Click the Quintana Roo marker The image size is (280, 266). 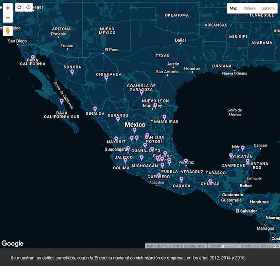click(248, 161)
